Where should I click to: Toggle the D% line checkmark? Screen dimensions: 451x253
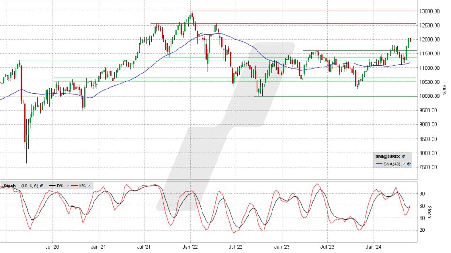[x=67, y=186]
